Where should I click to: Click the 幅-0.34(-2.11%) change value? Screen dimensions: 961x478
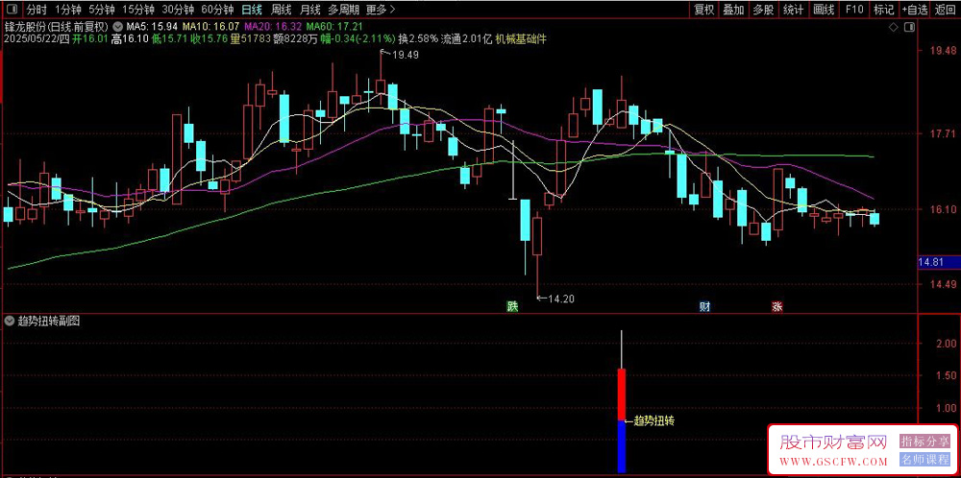[358, 38]
